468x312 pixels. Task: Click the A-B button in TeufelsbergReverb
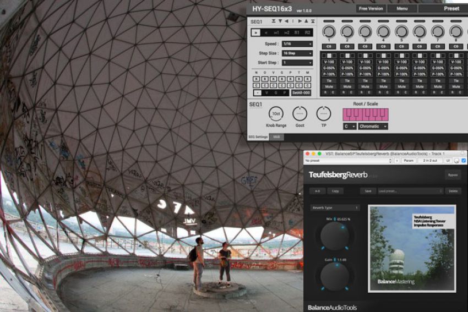pos(317,191)
